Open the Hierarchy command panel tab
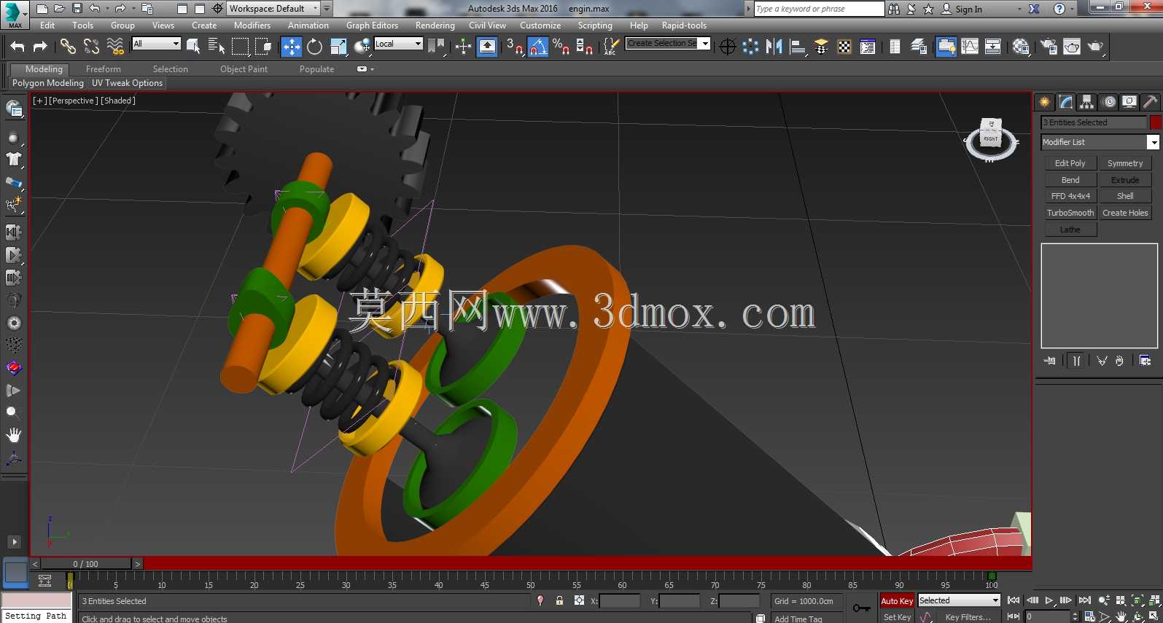Viewport: 1163px width, 623px height. [x=1086, y=102]
